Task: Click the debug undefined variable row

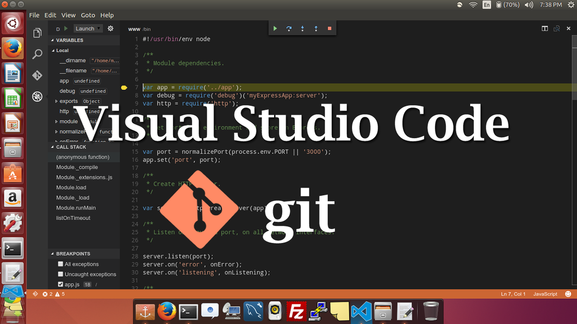Action: (x=84, y=91)
